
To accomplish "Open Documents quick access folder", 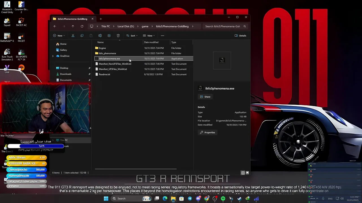I will point(66,80).
